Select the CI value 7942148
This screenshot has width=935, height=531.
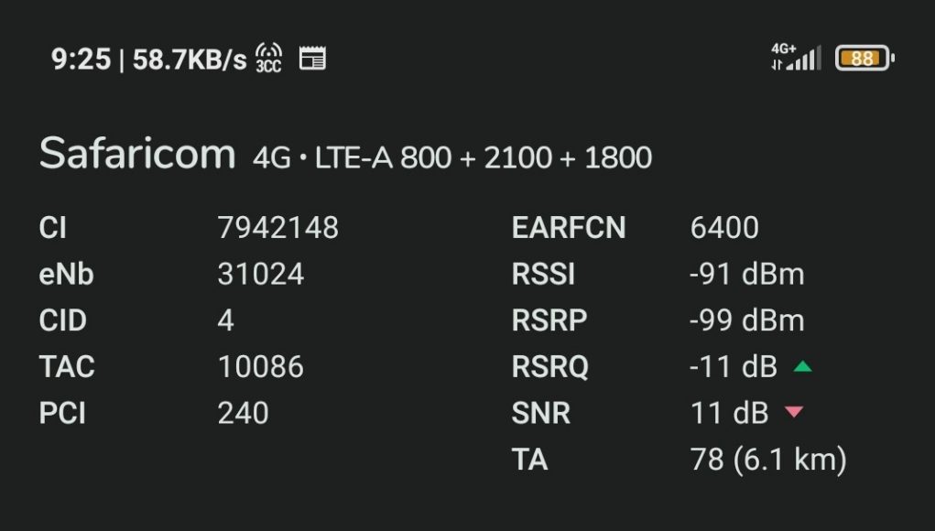[x=277, y=228]
